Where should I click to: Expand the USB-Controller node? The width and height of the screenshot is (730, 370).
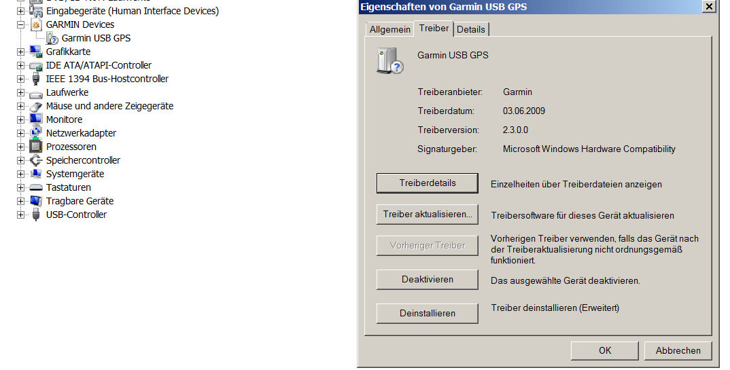coord(20,215)
